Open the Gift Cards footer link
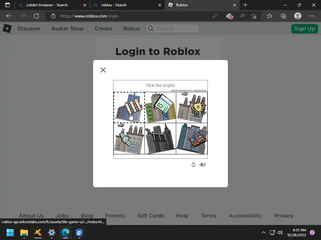Image resolution: width=321 pixels, height=240 pixels. (151, 216)
